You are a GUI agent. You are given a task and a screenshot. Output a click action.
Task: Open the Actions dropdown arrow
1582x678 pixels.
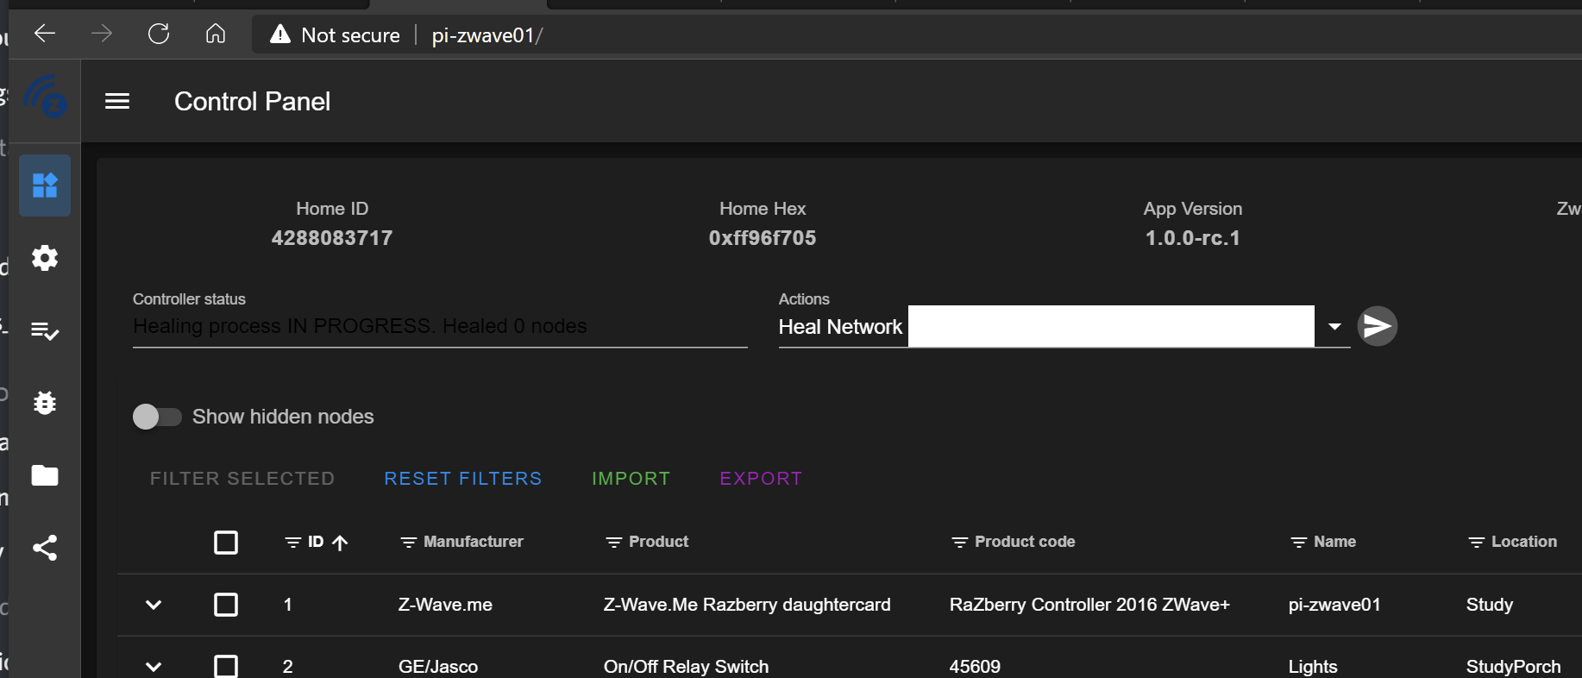point(1334,326)
